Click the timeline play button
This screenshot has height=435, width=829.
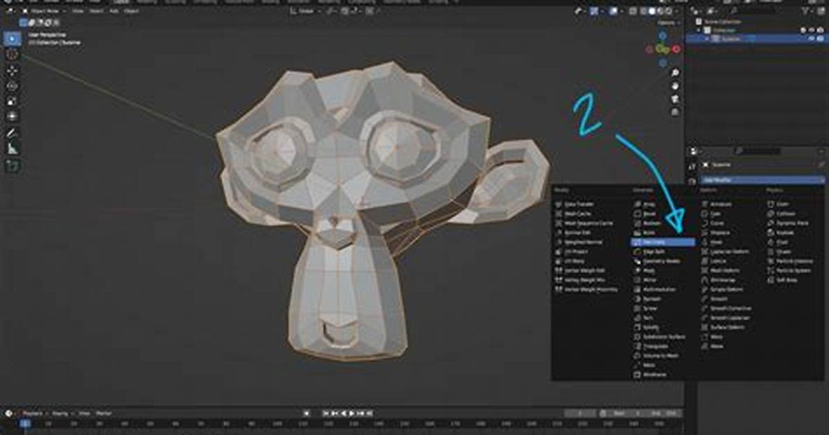(x=351, y=414)
